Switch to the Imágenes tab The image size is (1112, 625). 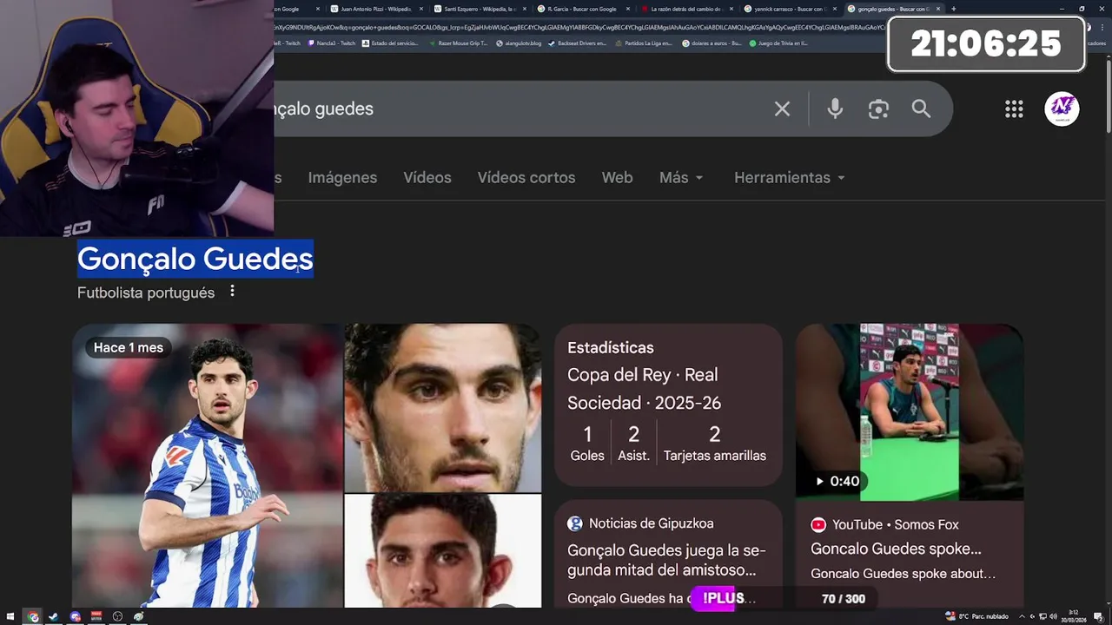point(342,177)
